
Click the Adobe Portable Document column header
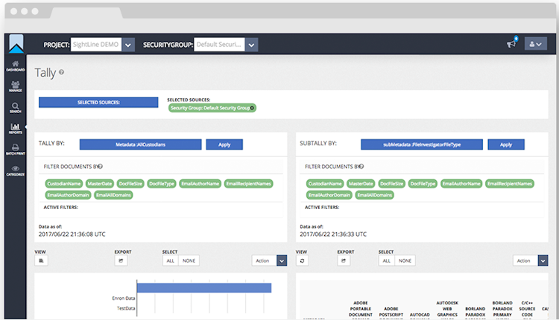pyautogui.click(x=361, y=309)
